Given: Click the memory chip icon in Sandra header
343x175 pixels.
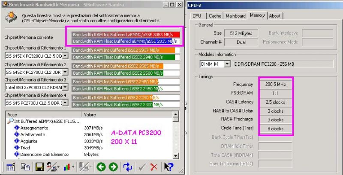Looking at the screenshot, I should [11, 17].
